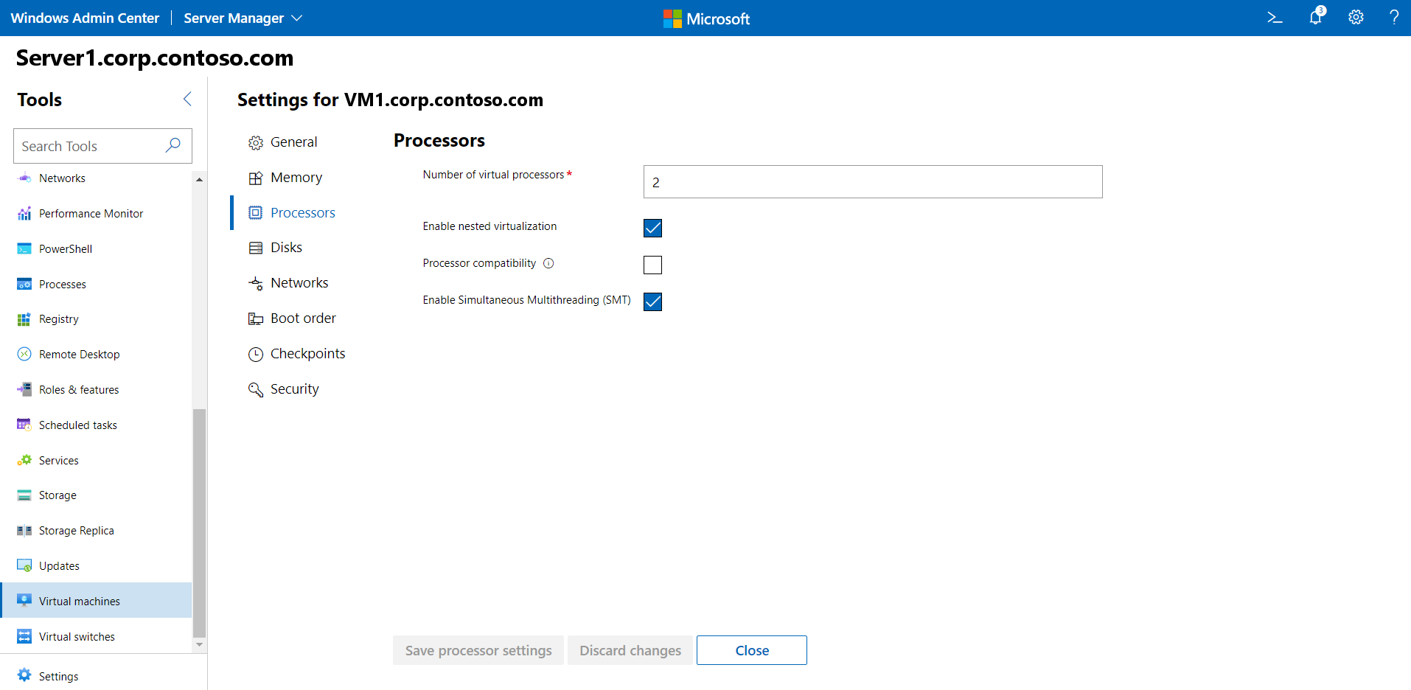Click Save processor settings
Screen dimensions: 1411x690
[x=478, y=650]
